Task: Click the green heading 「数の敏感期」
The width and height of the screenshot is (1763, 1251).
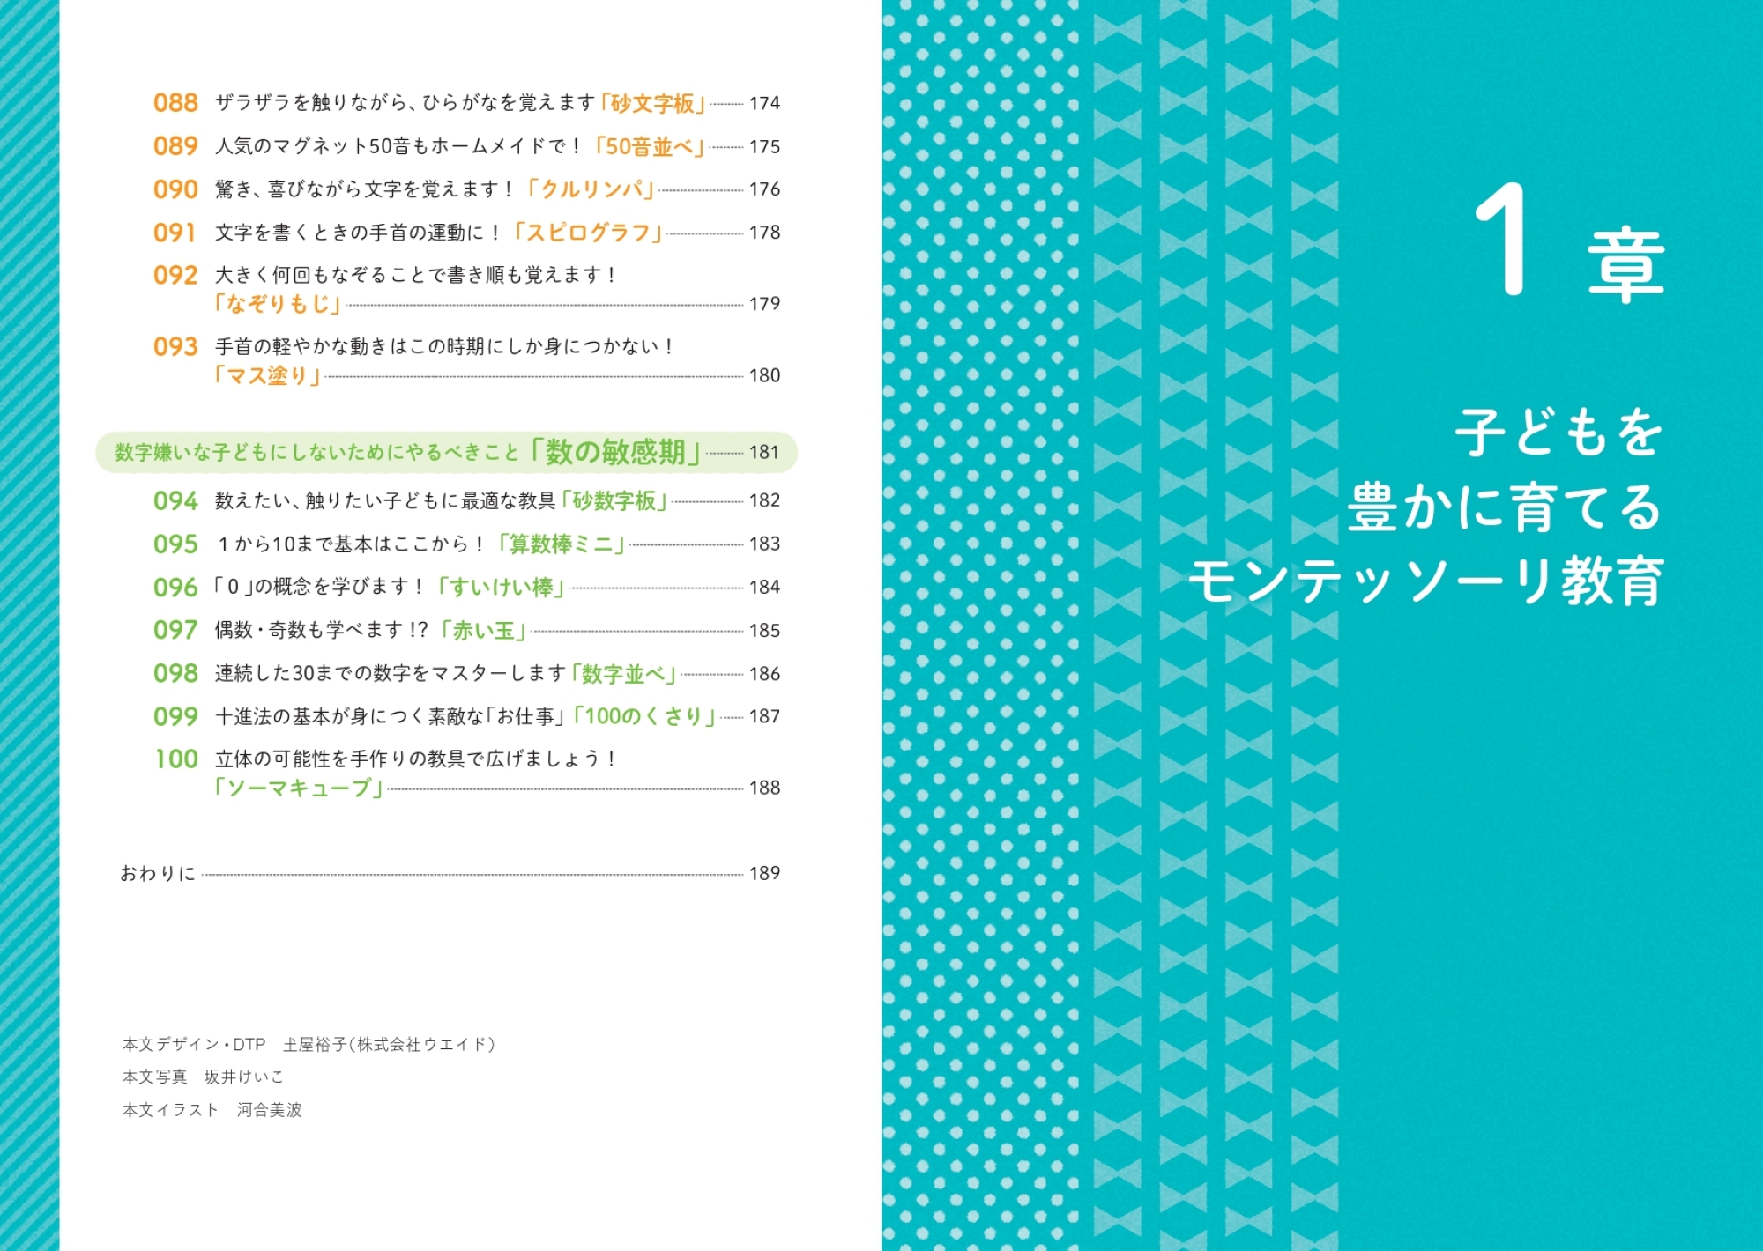Action: pos(615,452)
